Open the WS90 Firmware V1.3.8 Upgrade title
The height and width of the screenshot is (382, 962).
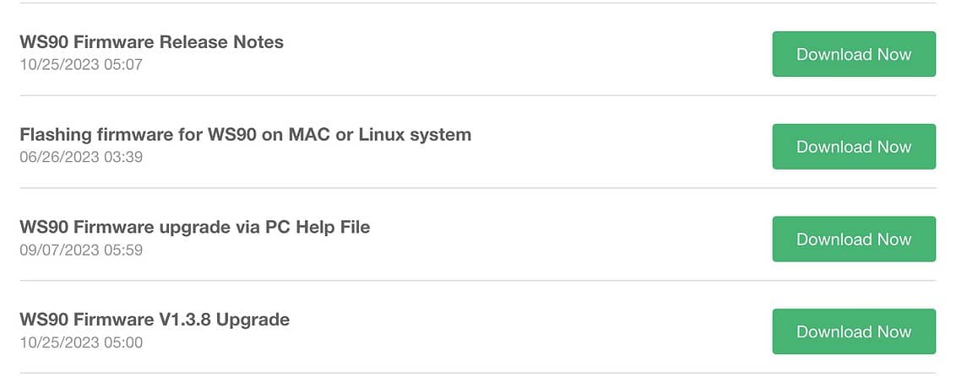pyautogui.click(x=155, y=320)
